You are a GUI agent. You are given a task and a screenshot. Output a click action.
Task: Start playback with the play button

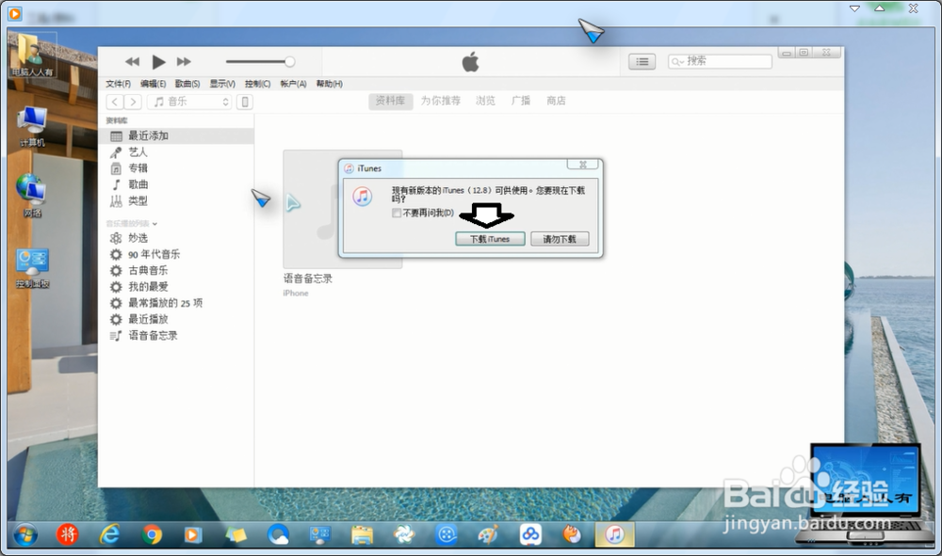pyautogui.click(x=158, y=62)
